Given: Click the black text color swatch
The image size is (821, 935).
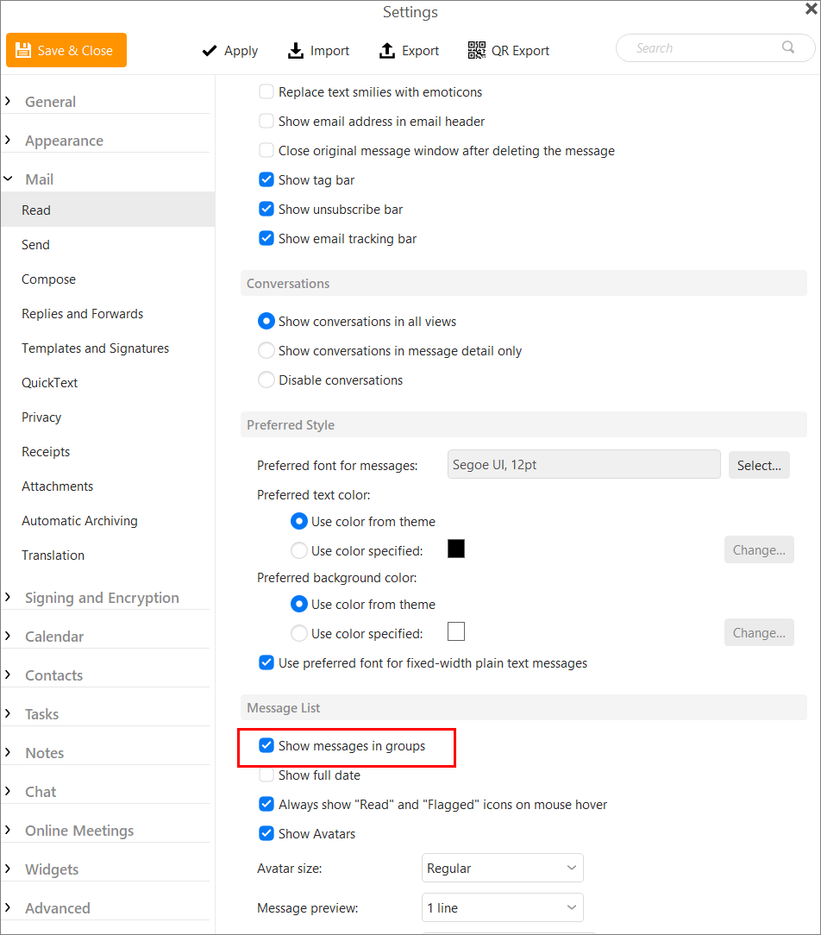Looking at the screenshot, I should (455, 548).
